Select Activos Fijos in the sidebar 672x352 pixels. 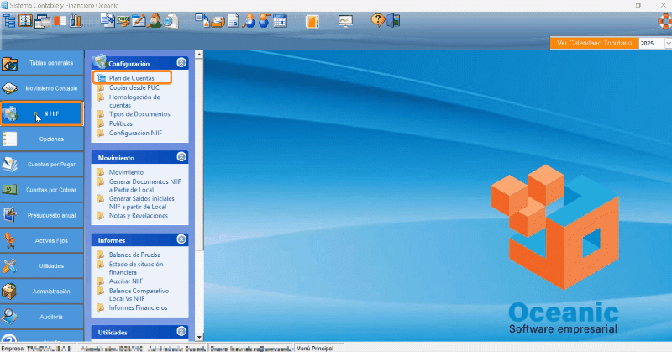[x=42, y=240]
